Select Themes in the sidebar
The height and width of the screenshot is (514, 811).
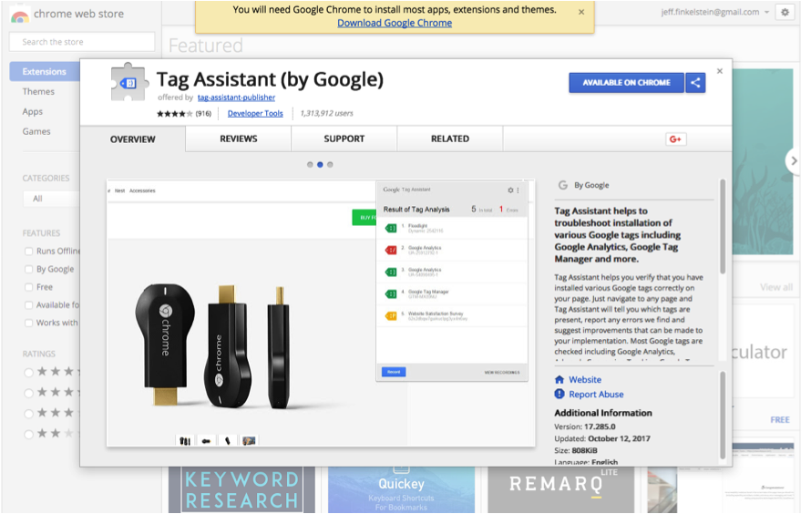click(38, 91)
